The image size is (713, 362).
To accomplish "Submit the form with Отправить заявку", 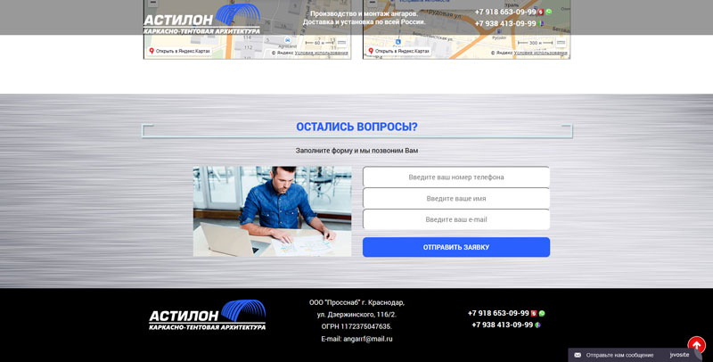I will 456,247.
